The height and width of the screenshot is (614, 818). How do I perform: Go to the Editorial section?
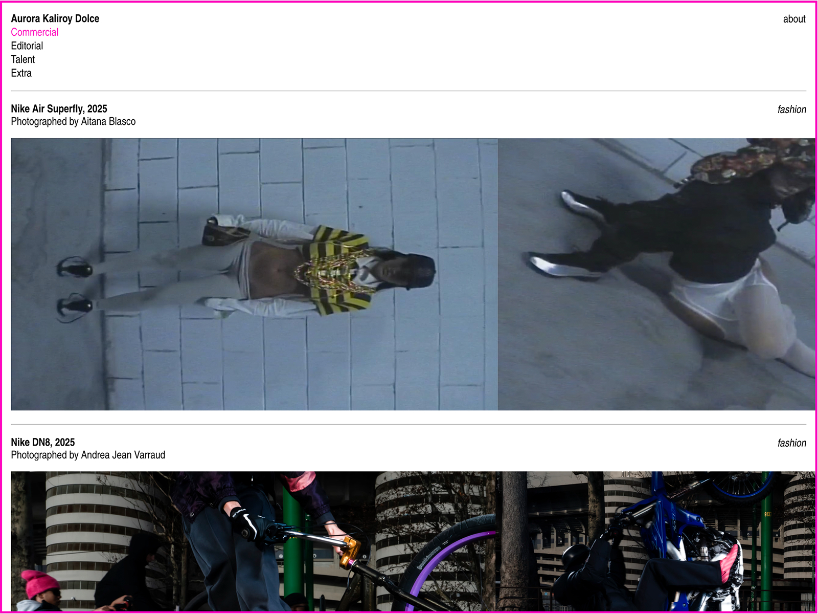click(x=27, y=46)
